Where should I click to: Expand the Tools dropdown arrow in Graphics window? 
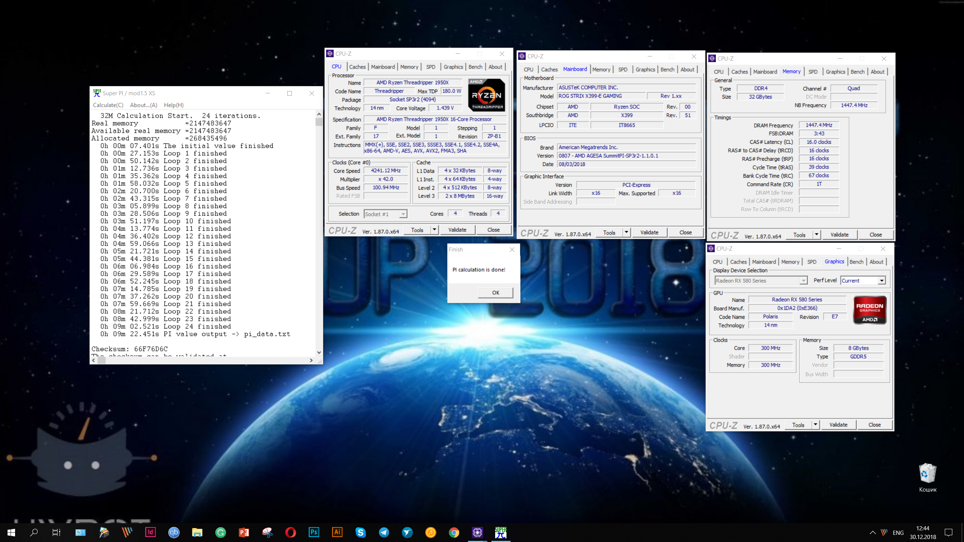(x=815, y=425)
